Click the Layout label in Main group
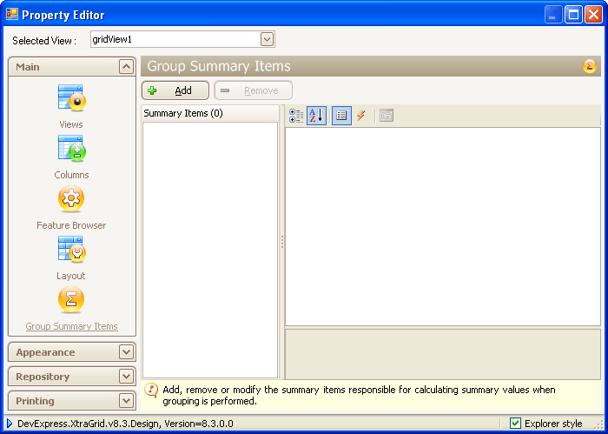The width and height of the screenshot is (608, 434). 71,276
